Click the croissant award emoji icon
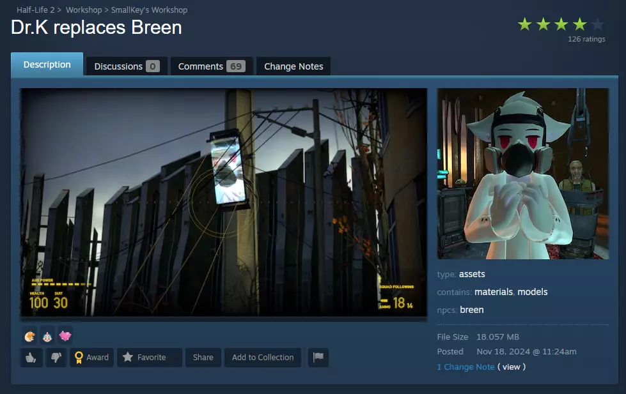Image resolution: width=626 pixels, height=394 pixels. 29,337
